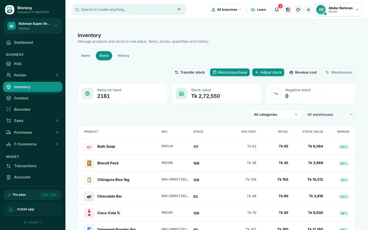Click the Revalue cost button
This screenshot has height=230, width=368.
(303, 72)
